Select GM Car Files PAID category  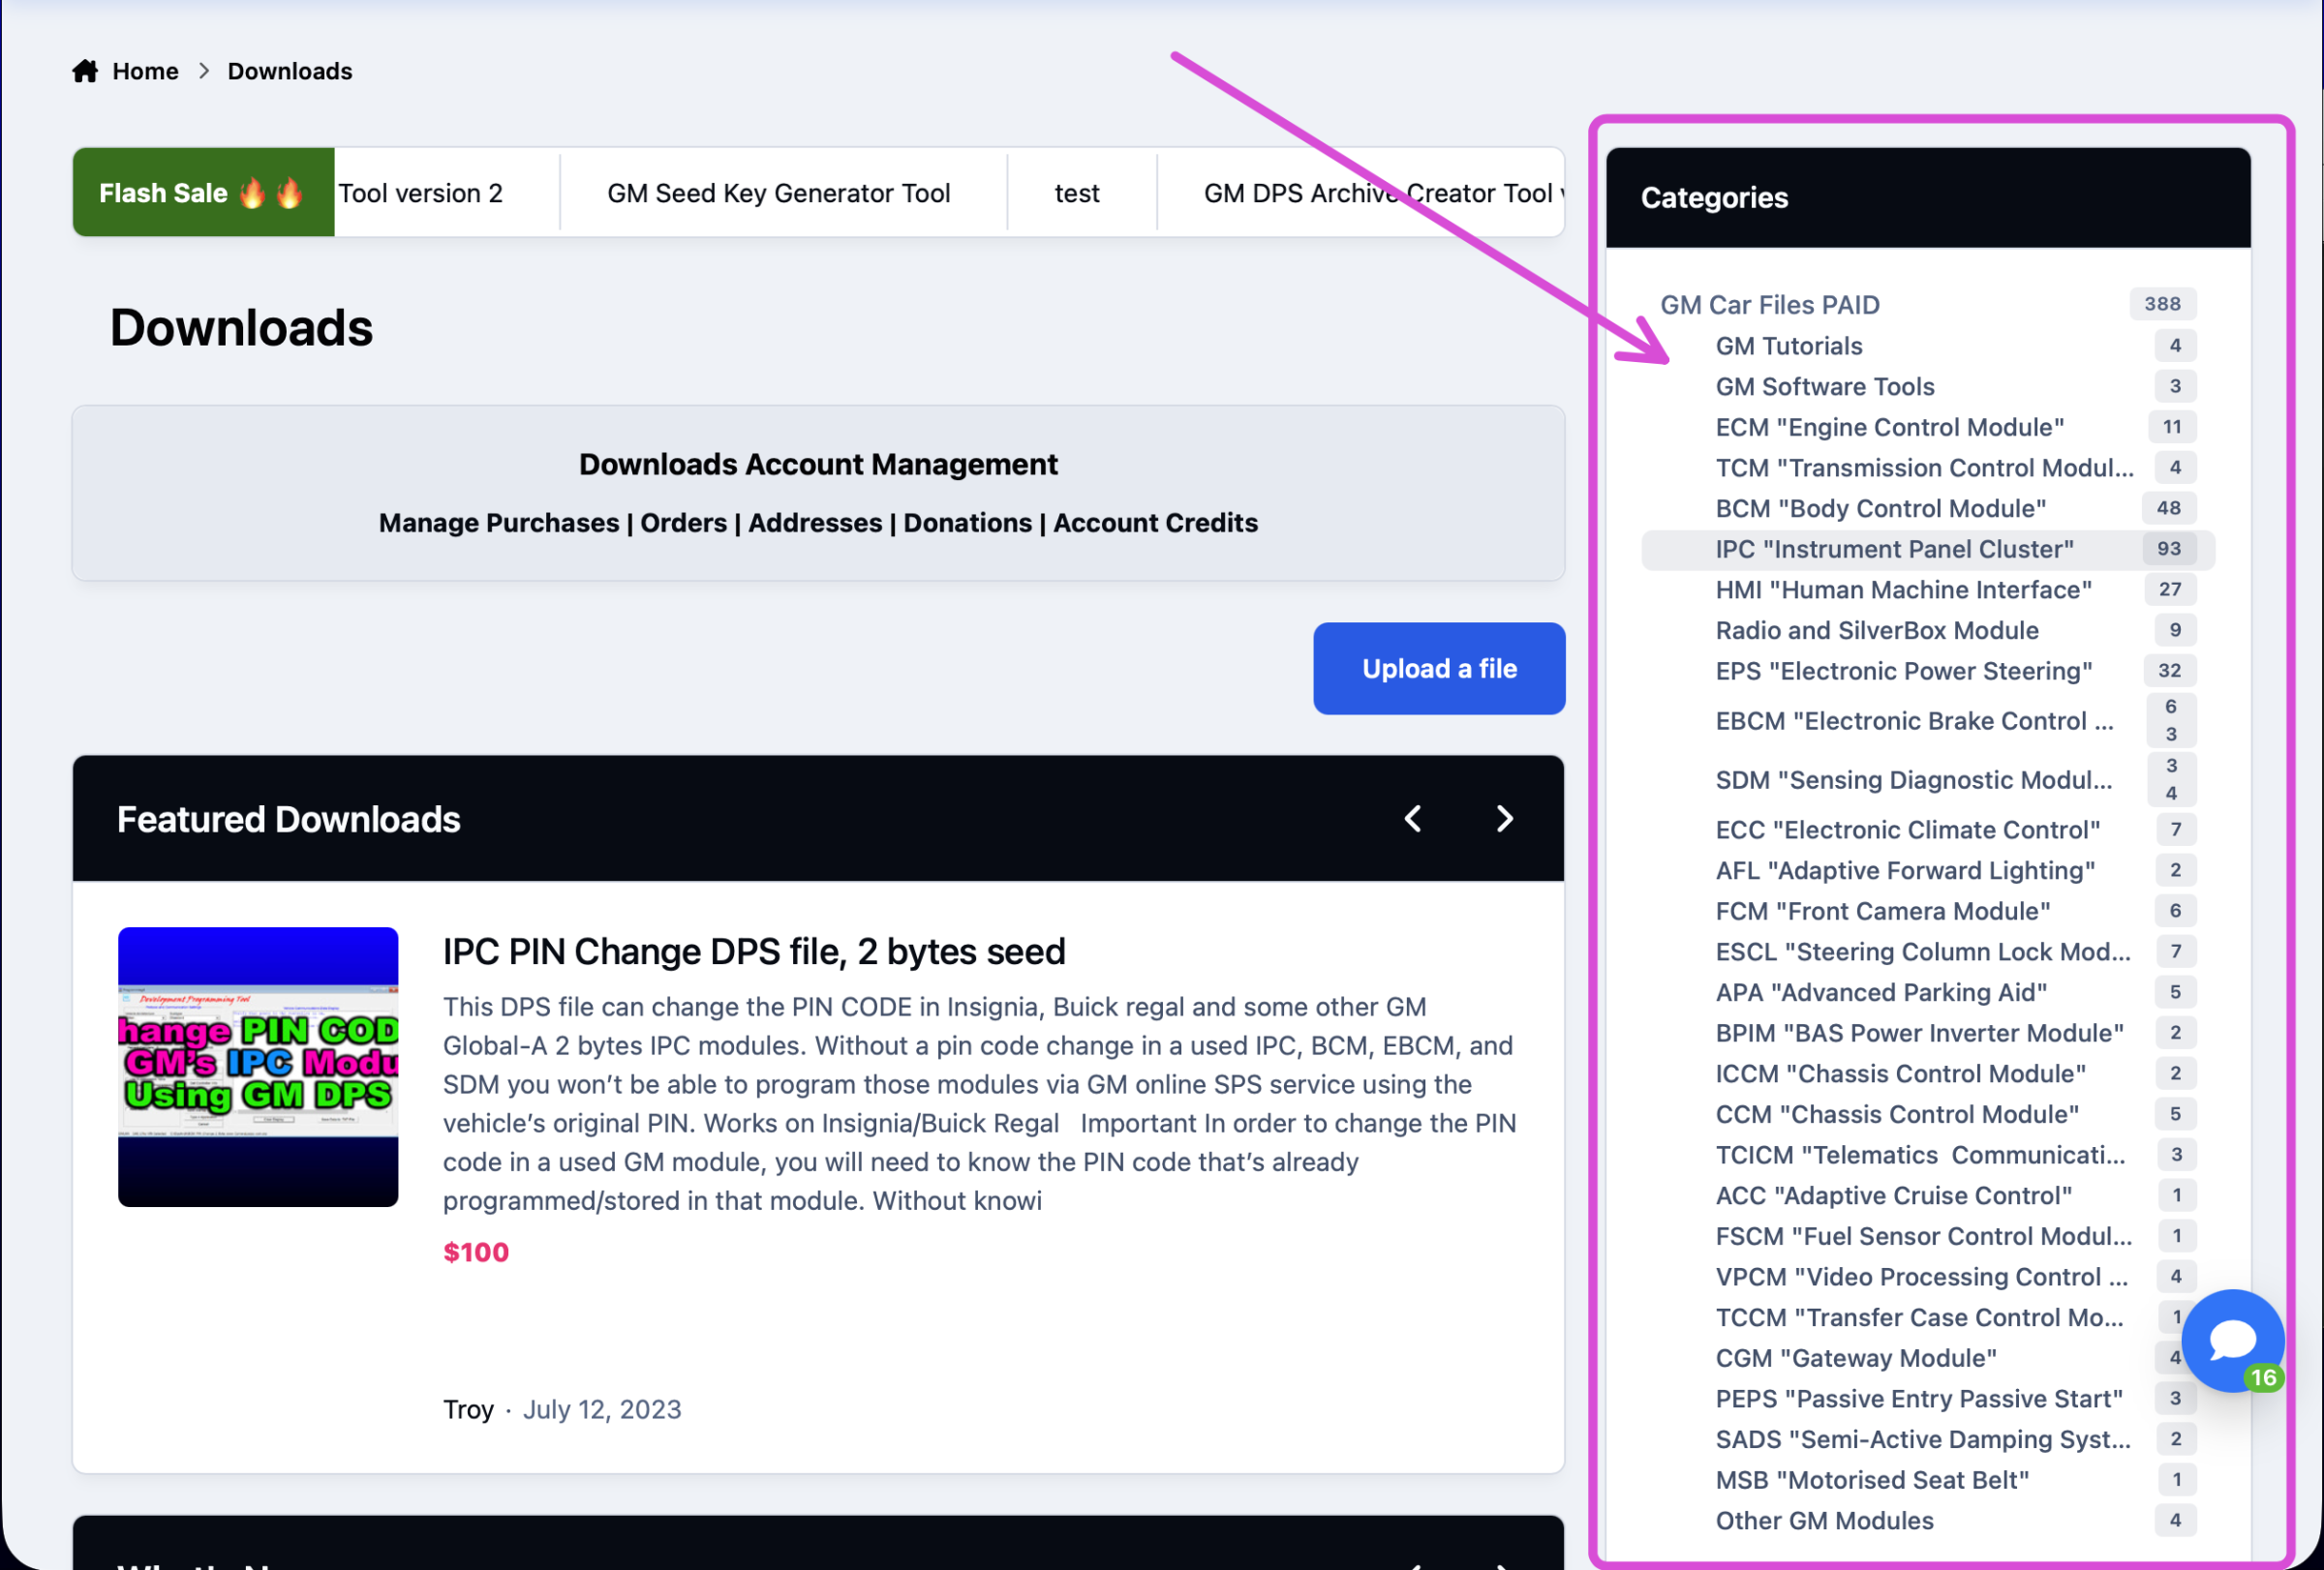point(1769,305)
